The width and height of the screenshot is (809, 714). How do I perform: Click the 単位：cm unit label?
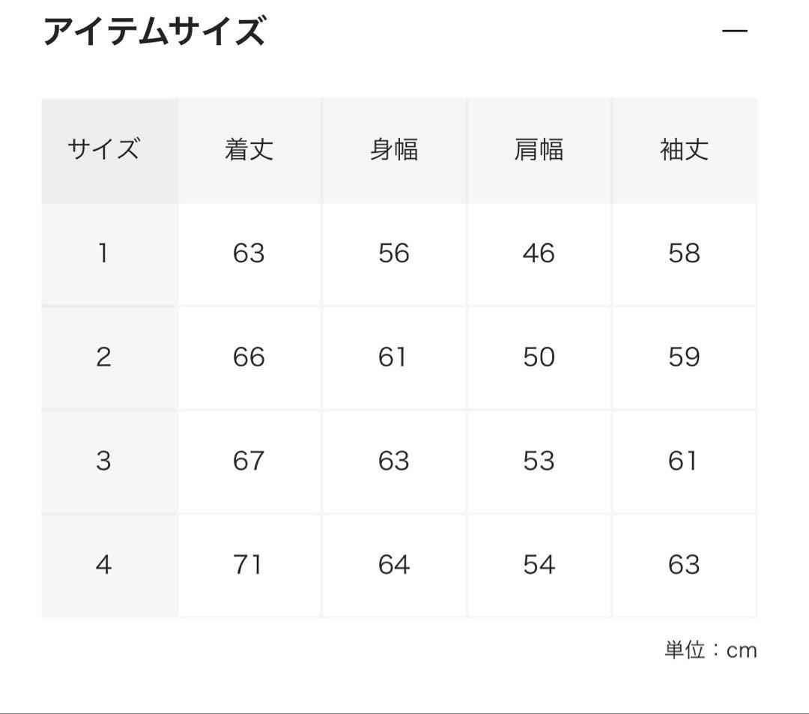(710, 650)
